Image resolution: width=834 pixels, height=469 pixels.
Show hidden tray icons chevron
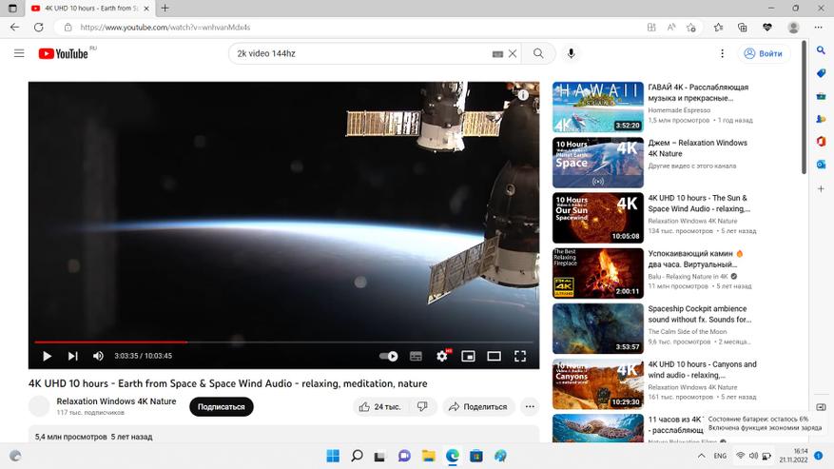pyautogui.click(x=702, y=456)
